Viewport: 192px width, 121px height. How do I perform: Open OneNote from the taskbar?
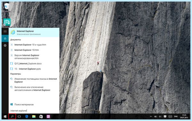[x=48, y=117]
